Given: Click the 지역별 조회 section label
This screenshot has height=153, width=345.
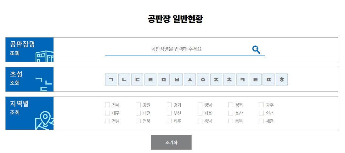Looking at the screenshot, I should (19, 108).
